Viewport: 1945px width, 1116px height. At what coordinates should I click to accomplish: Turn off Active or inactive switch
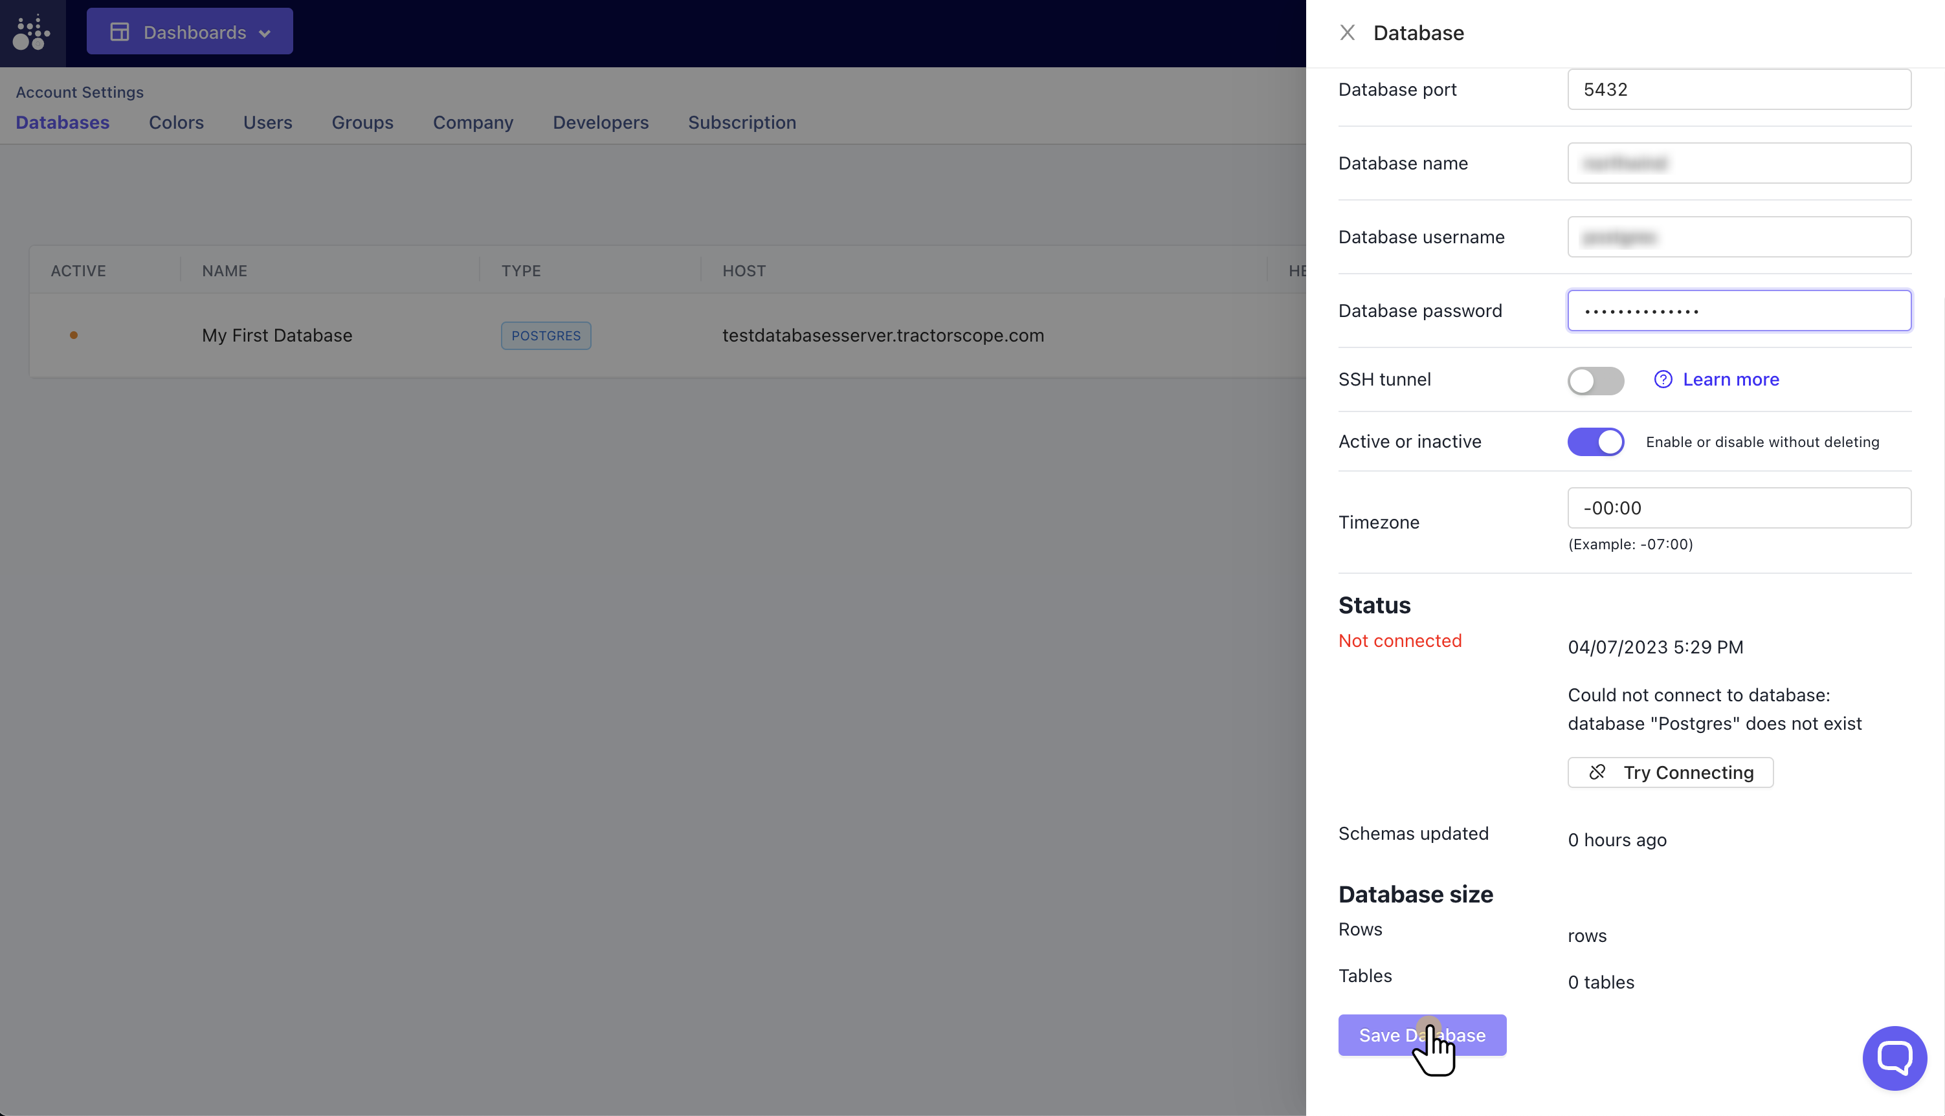point(1595,443)
